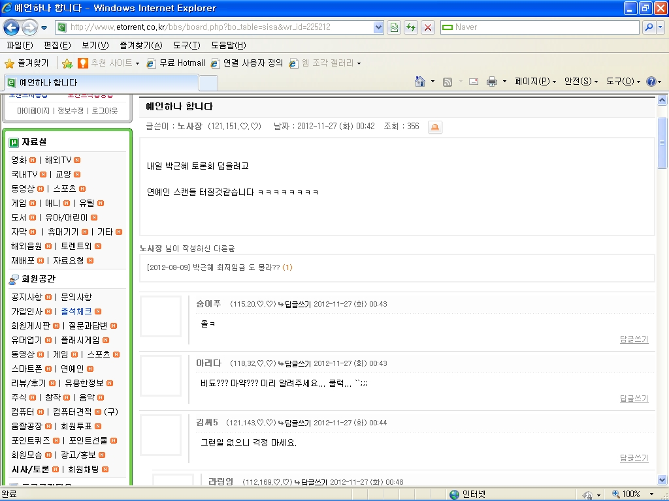
Task: Open the 출석체크 link
Action: coord(76,311)
